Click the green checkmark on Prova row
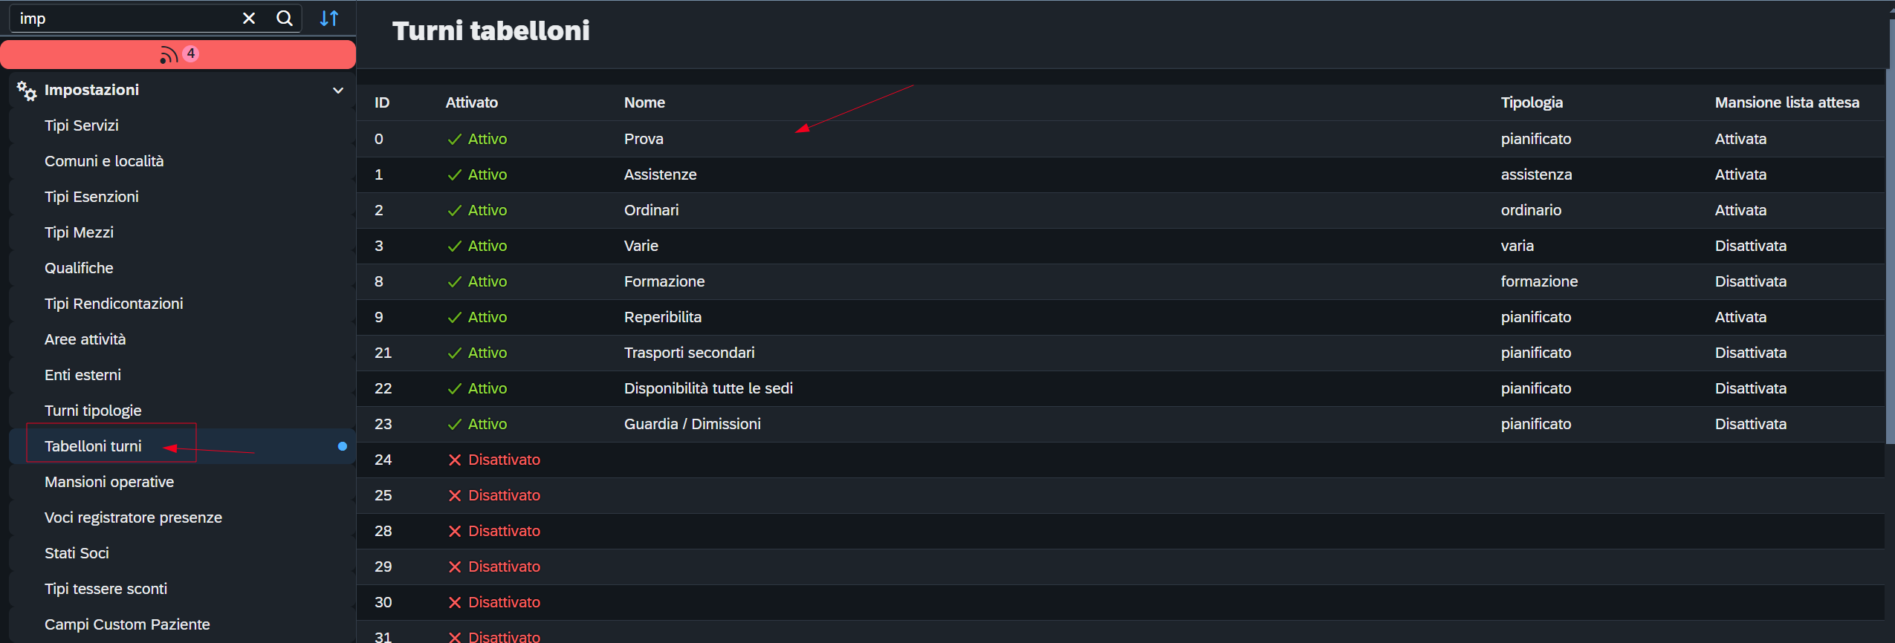The image size is (1895, 643). click(x=455, y=140)
